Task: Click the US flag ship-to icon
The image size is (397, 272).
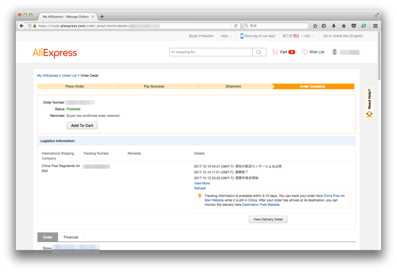Action: 296,36
